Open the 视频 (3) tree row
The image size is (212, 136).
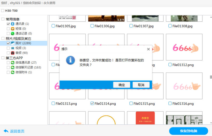(24, 48)
